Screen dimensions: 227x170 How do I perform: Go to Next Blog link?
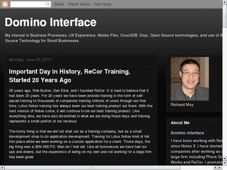(x=103, y=4)
